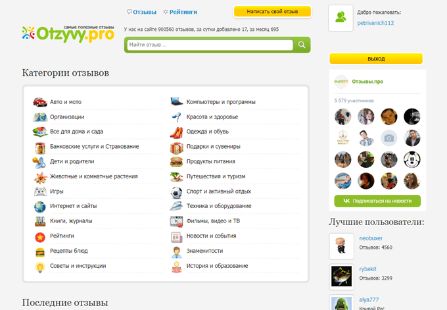Open the rybakit user profile link
This screenshot has height=310, width=447.
tap(367, 269)
